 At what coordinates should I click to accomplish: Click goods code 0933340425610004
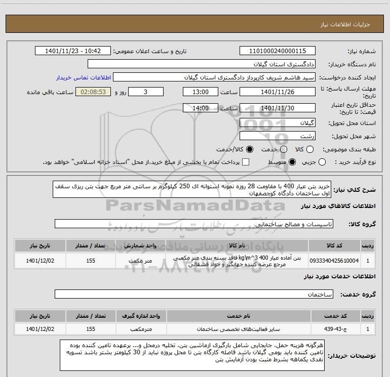pyautogui.click(x=334, y=261)
